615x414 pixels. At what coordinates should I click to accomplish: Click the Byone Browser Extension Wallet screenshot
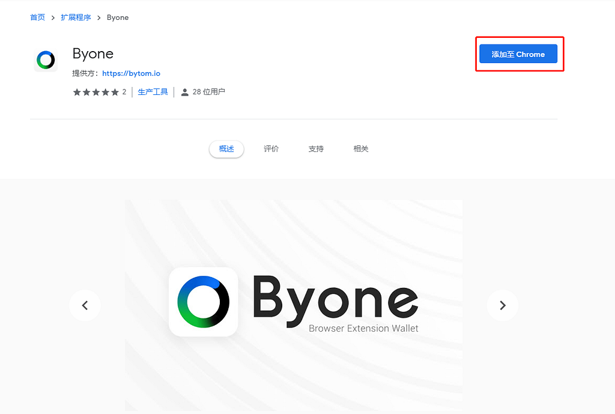[x=294, y=305]
